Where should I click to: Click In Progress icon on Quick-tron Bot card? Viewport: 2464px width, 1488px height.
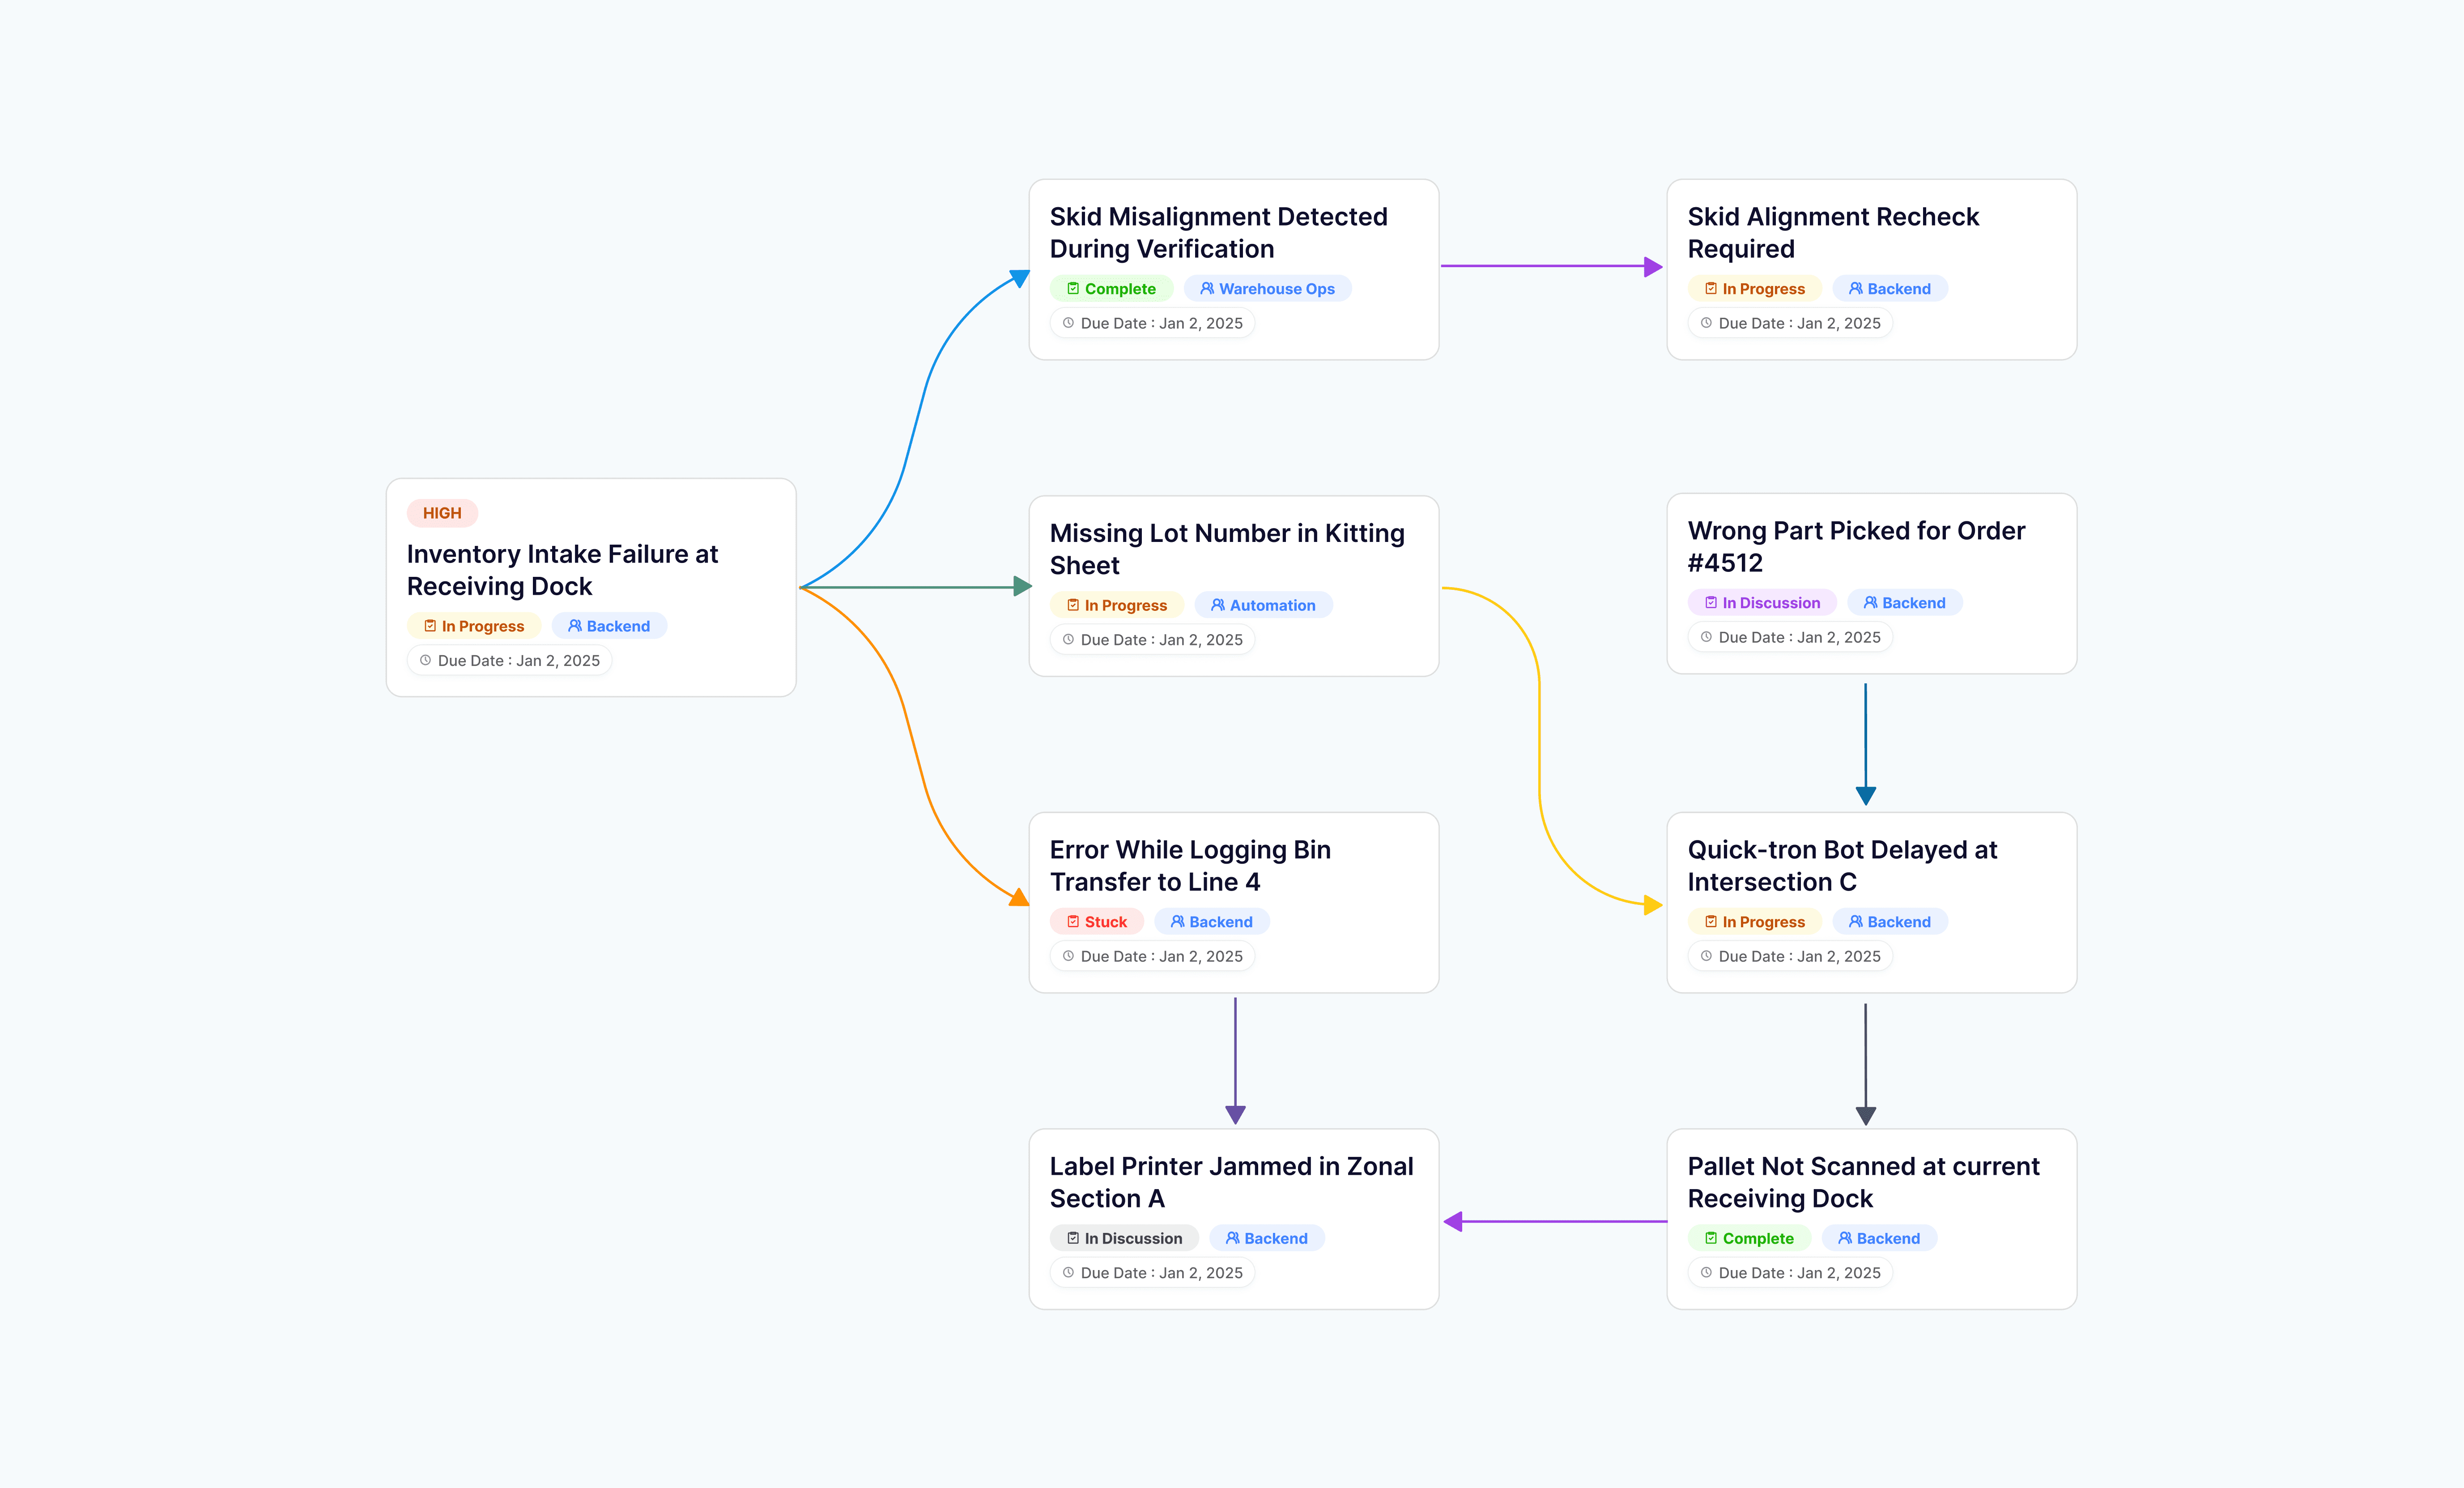1711,922
